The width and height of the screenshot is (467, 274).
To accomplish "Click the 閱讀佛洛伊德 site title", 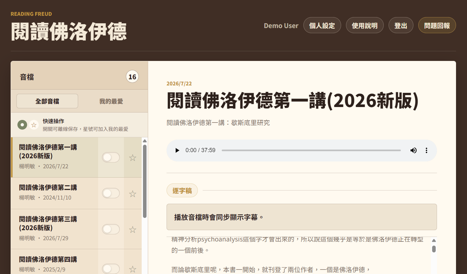I will [69, 32].
